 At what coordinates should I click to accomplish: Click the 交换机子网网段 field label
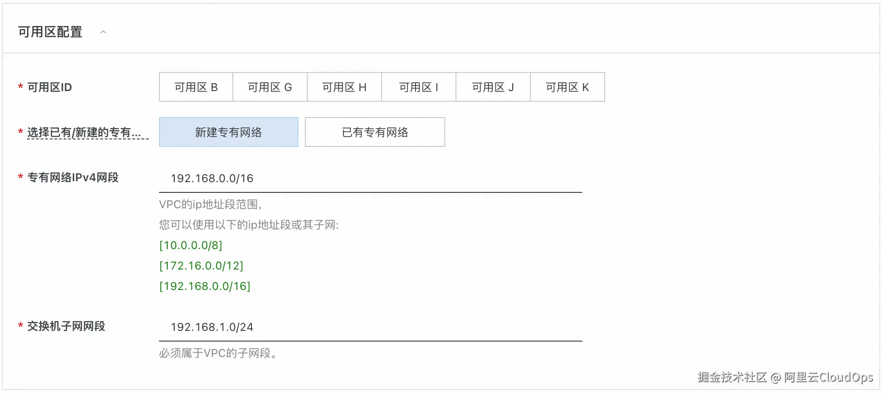[x=66, y=326]
